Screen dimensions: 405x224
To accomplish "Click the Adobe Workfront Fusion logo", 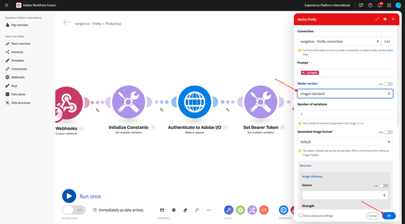I will [18, 5].
